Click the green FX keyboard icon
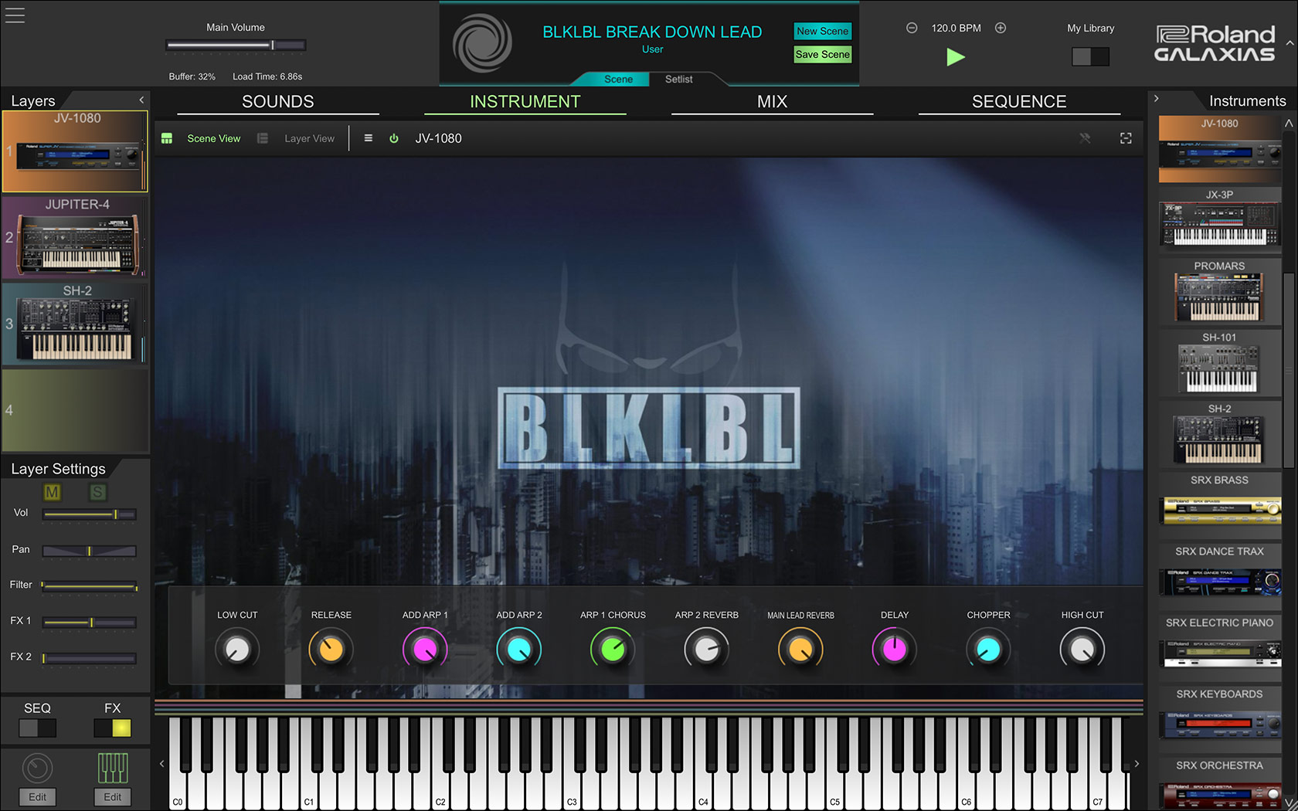1298x811 pixels. point(113,769)
